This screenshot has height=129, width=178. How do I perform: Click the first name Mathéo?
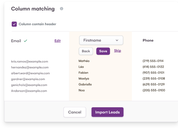click(84, 61)
